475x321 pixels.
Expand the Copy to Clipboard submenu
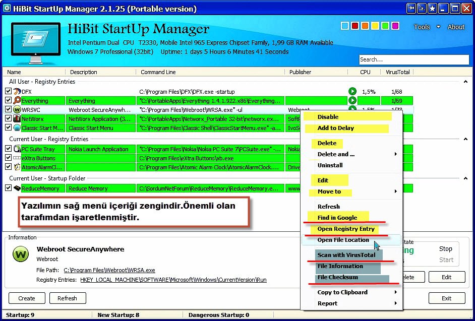pos(396,292)
